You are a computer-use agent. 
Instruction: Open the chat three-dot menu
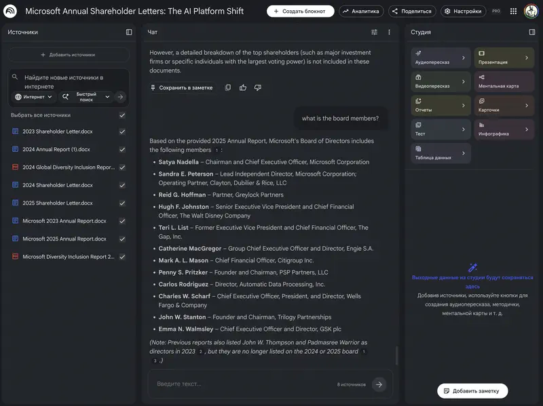tap(389, 32)
